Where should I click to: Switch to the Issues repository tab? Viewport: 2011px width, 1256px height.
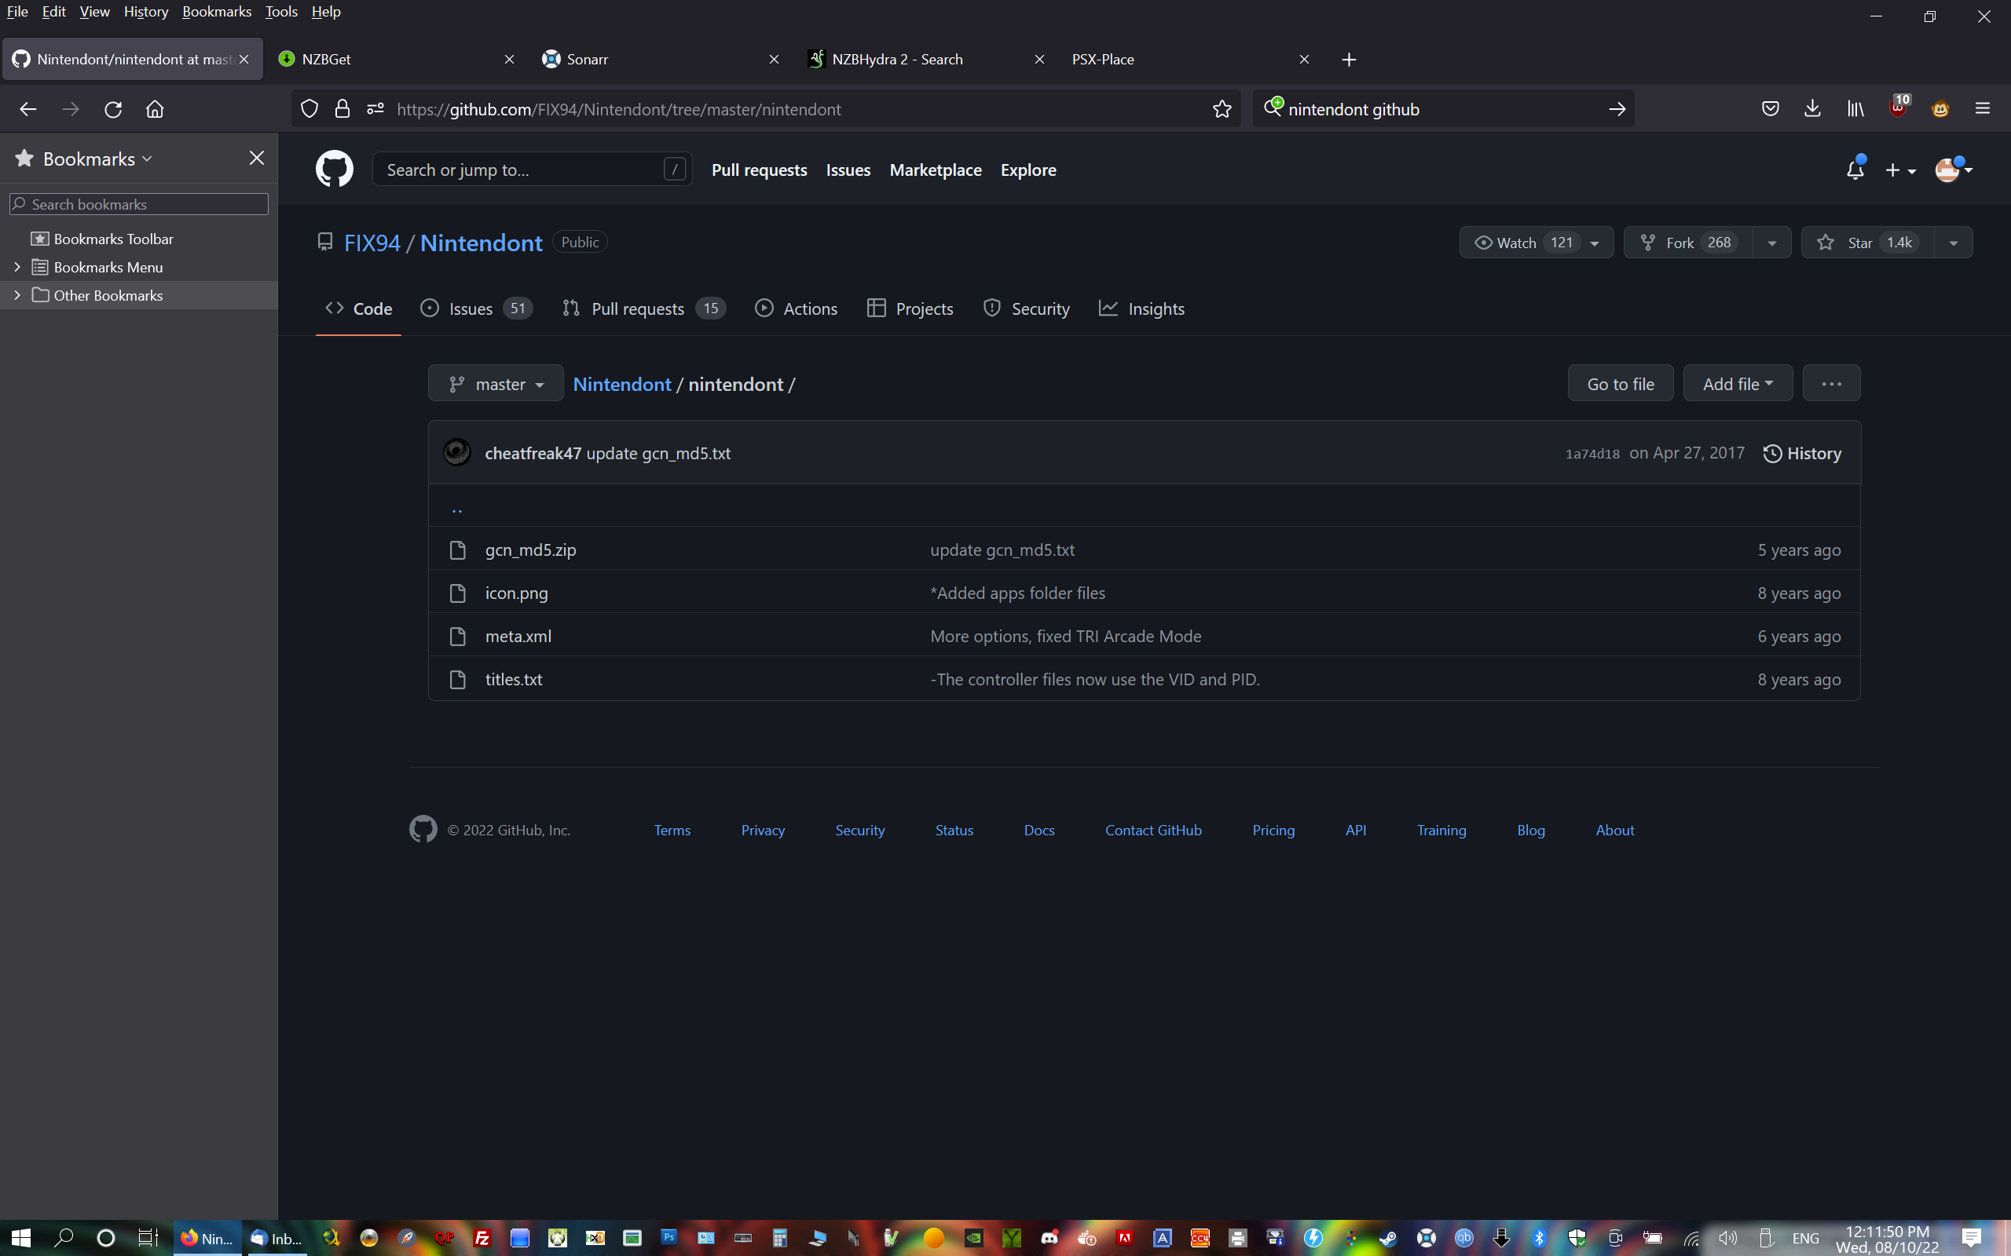(476, 309)
